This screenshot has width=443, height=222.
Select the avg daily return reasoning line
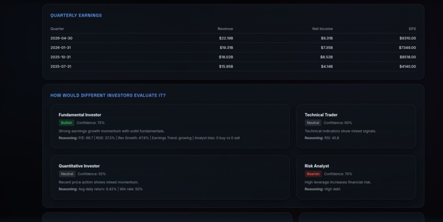click(x=101, y=189)
